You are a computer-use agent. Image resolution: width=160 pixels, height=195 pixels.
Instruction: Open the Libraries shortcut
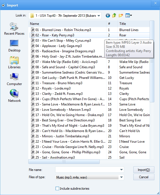click(x=14, y=63)
